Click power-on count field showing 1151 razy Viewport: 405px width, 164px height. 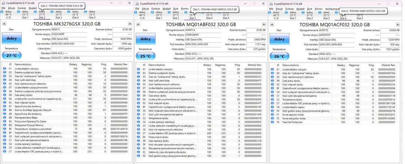pyautogui.click(x=256, y=44)
